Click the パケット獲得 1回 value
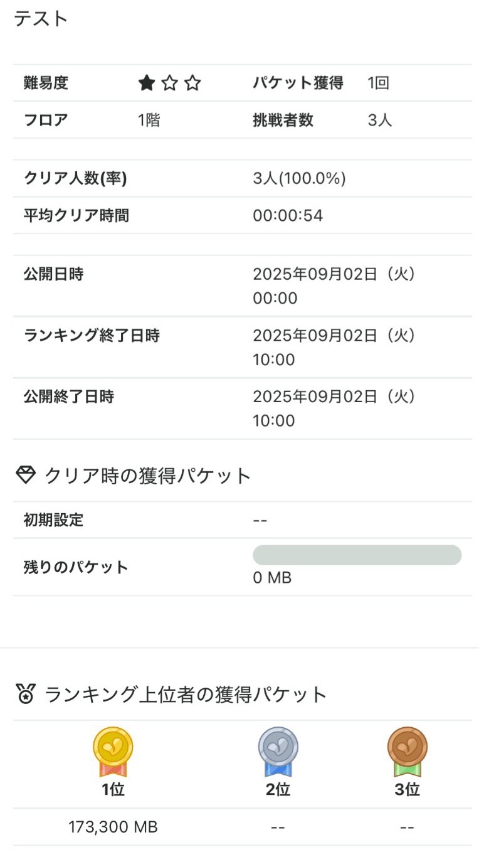This screenshot has width=479, height=852. (378, 83)
